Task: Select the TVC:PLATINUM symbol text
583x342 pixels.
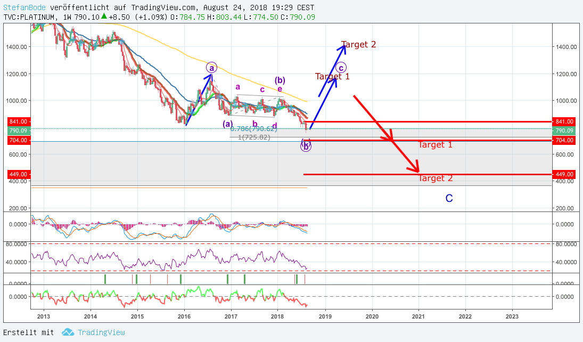Action: coord(29,17)
